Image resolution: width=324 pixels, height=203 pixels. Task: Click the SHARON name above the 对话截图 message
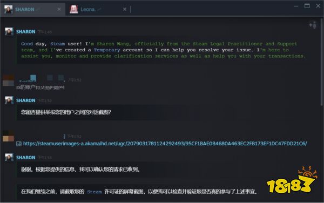[x=25, y=100]
